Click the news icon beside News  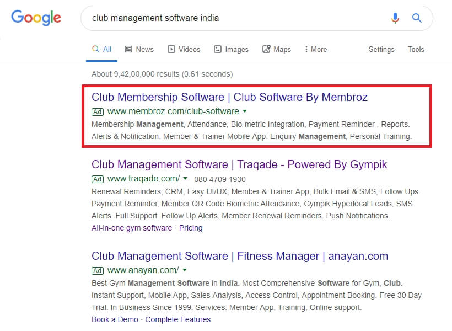point(128,49)
